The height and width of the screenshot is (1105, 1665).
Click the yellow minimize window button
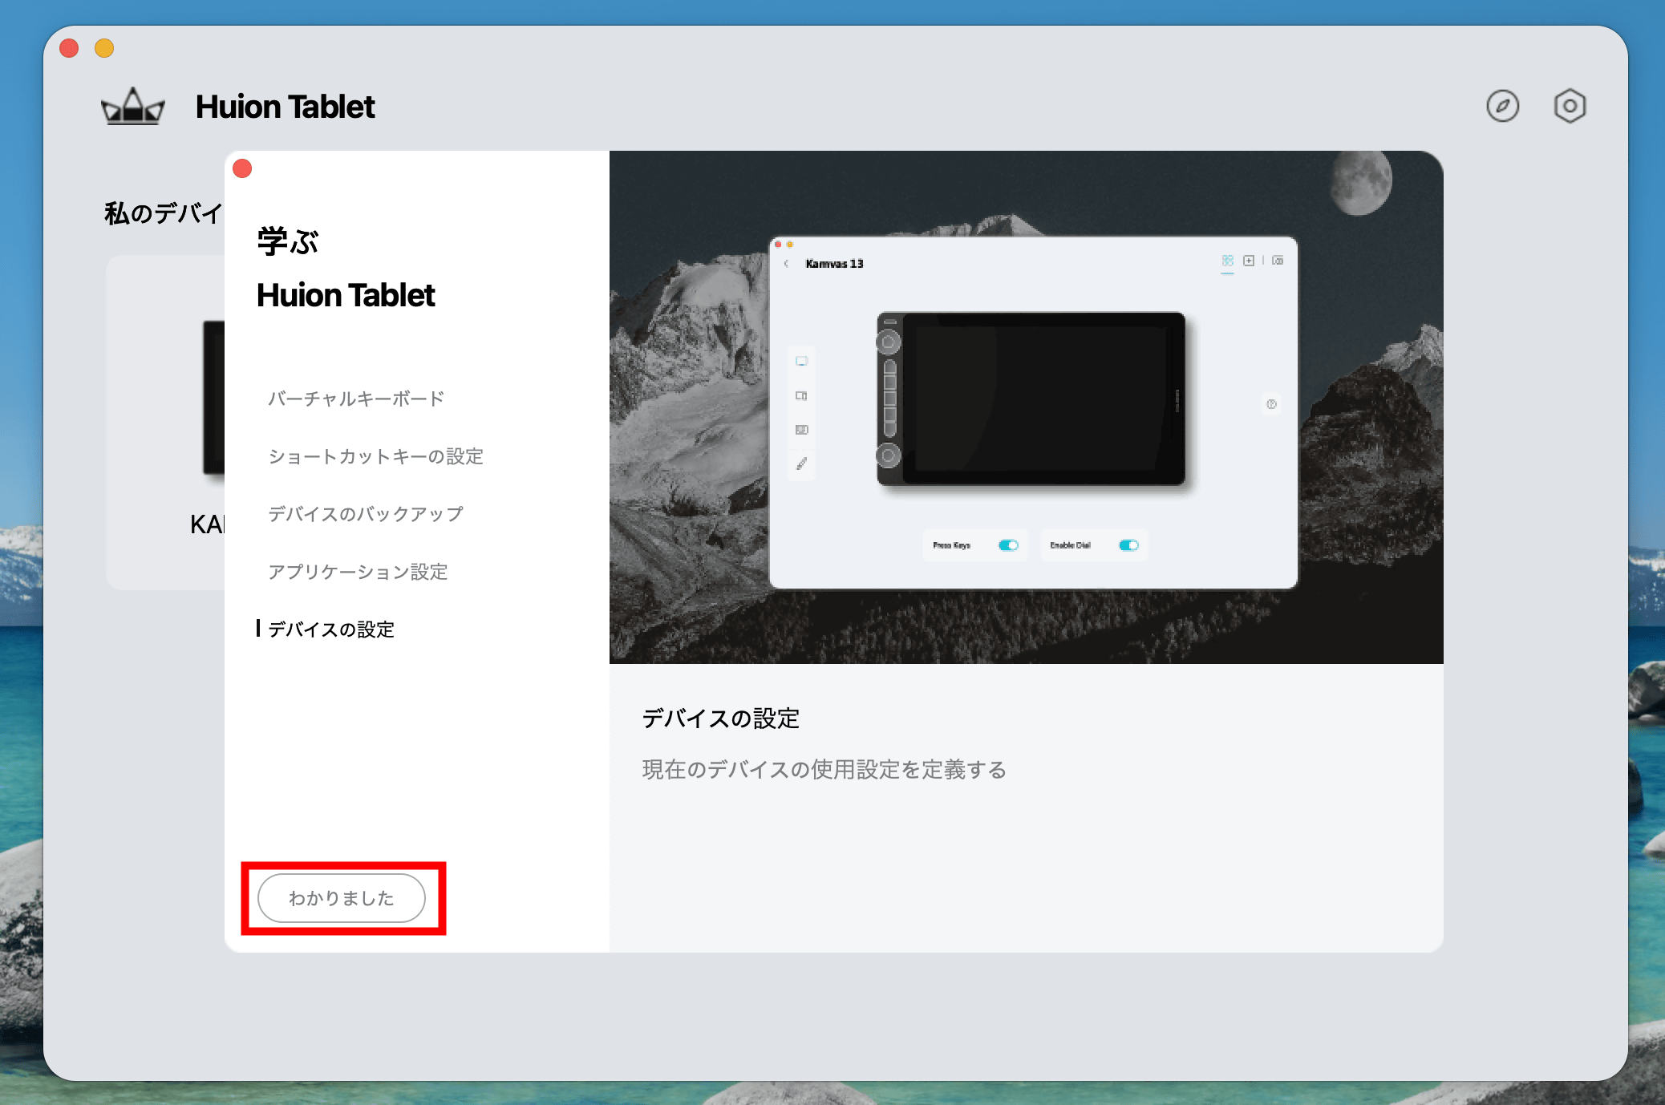tap(104, 48)
